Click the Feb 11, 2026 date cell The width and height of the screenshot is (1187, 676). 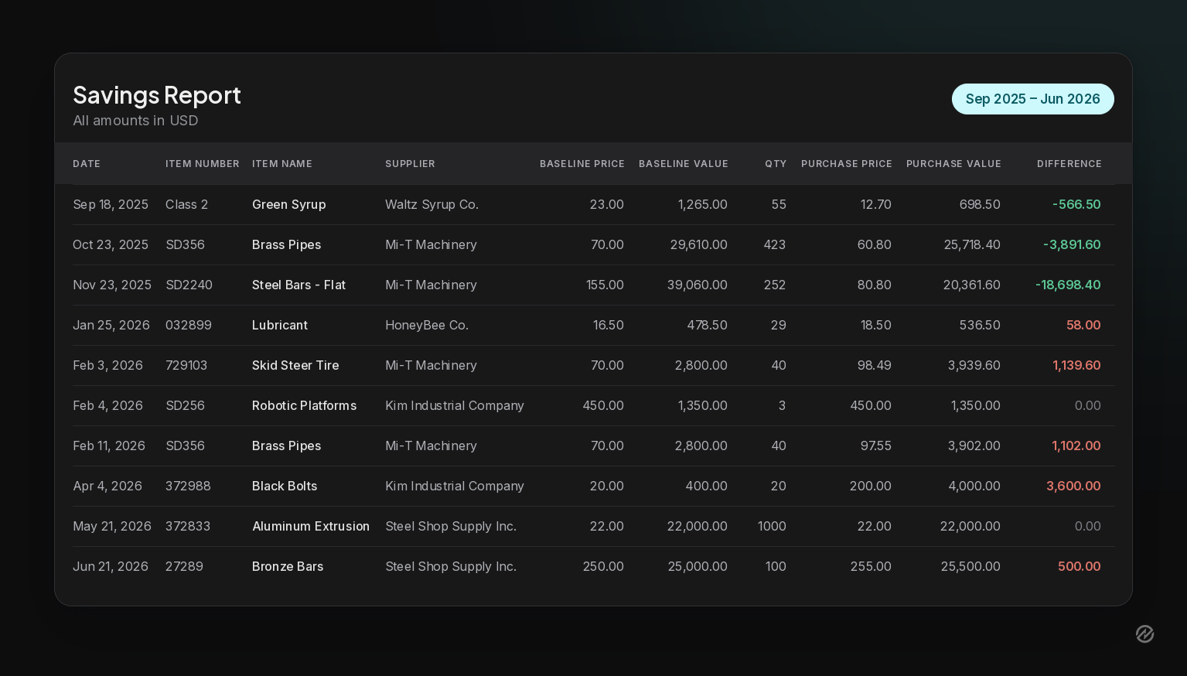click(x=109, y=446)
